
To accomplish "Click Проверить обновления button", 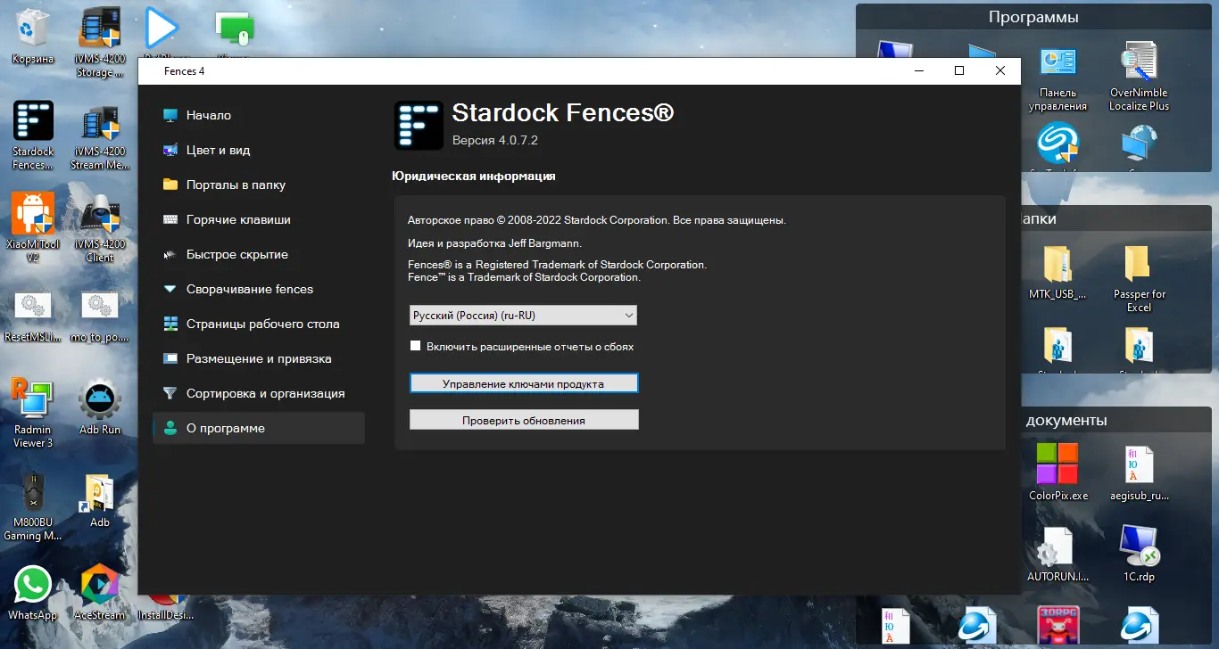I will coord(523,419).
